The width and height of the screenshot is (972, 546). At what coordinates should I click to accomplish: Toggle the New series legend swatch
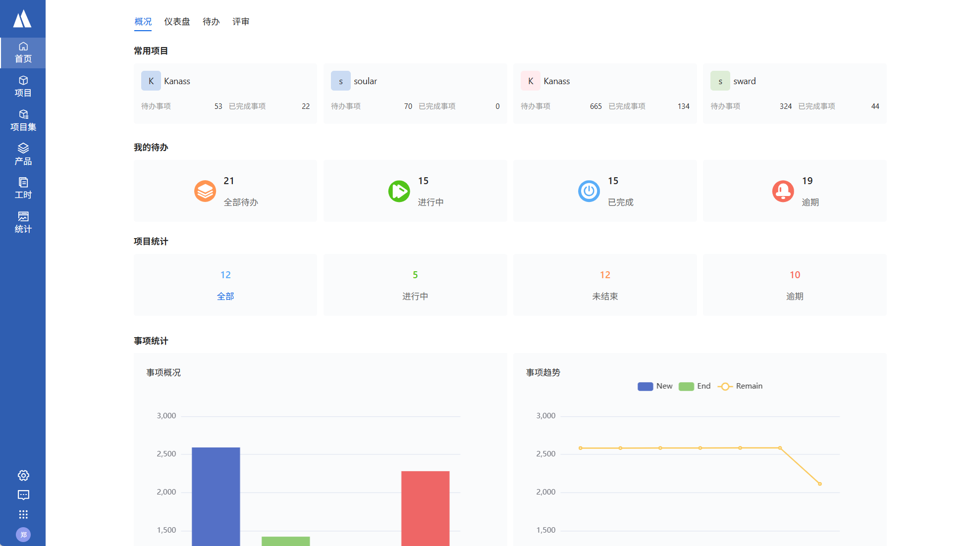(645, 387)
